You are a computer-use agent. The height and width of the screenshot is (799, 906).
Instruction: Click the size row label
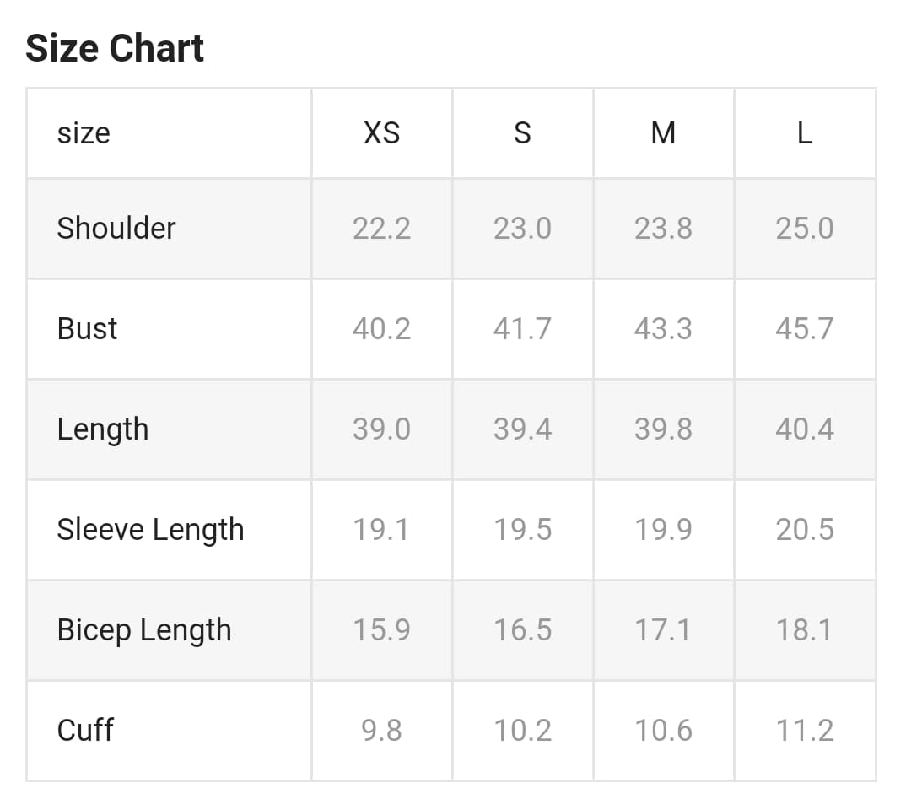(84, 133)
